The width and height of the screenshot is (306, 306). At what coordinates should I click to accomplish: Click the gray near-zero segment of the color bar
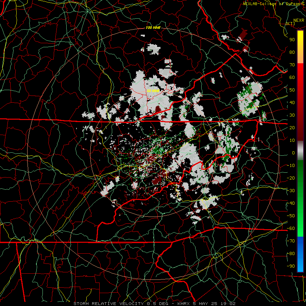300,150
